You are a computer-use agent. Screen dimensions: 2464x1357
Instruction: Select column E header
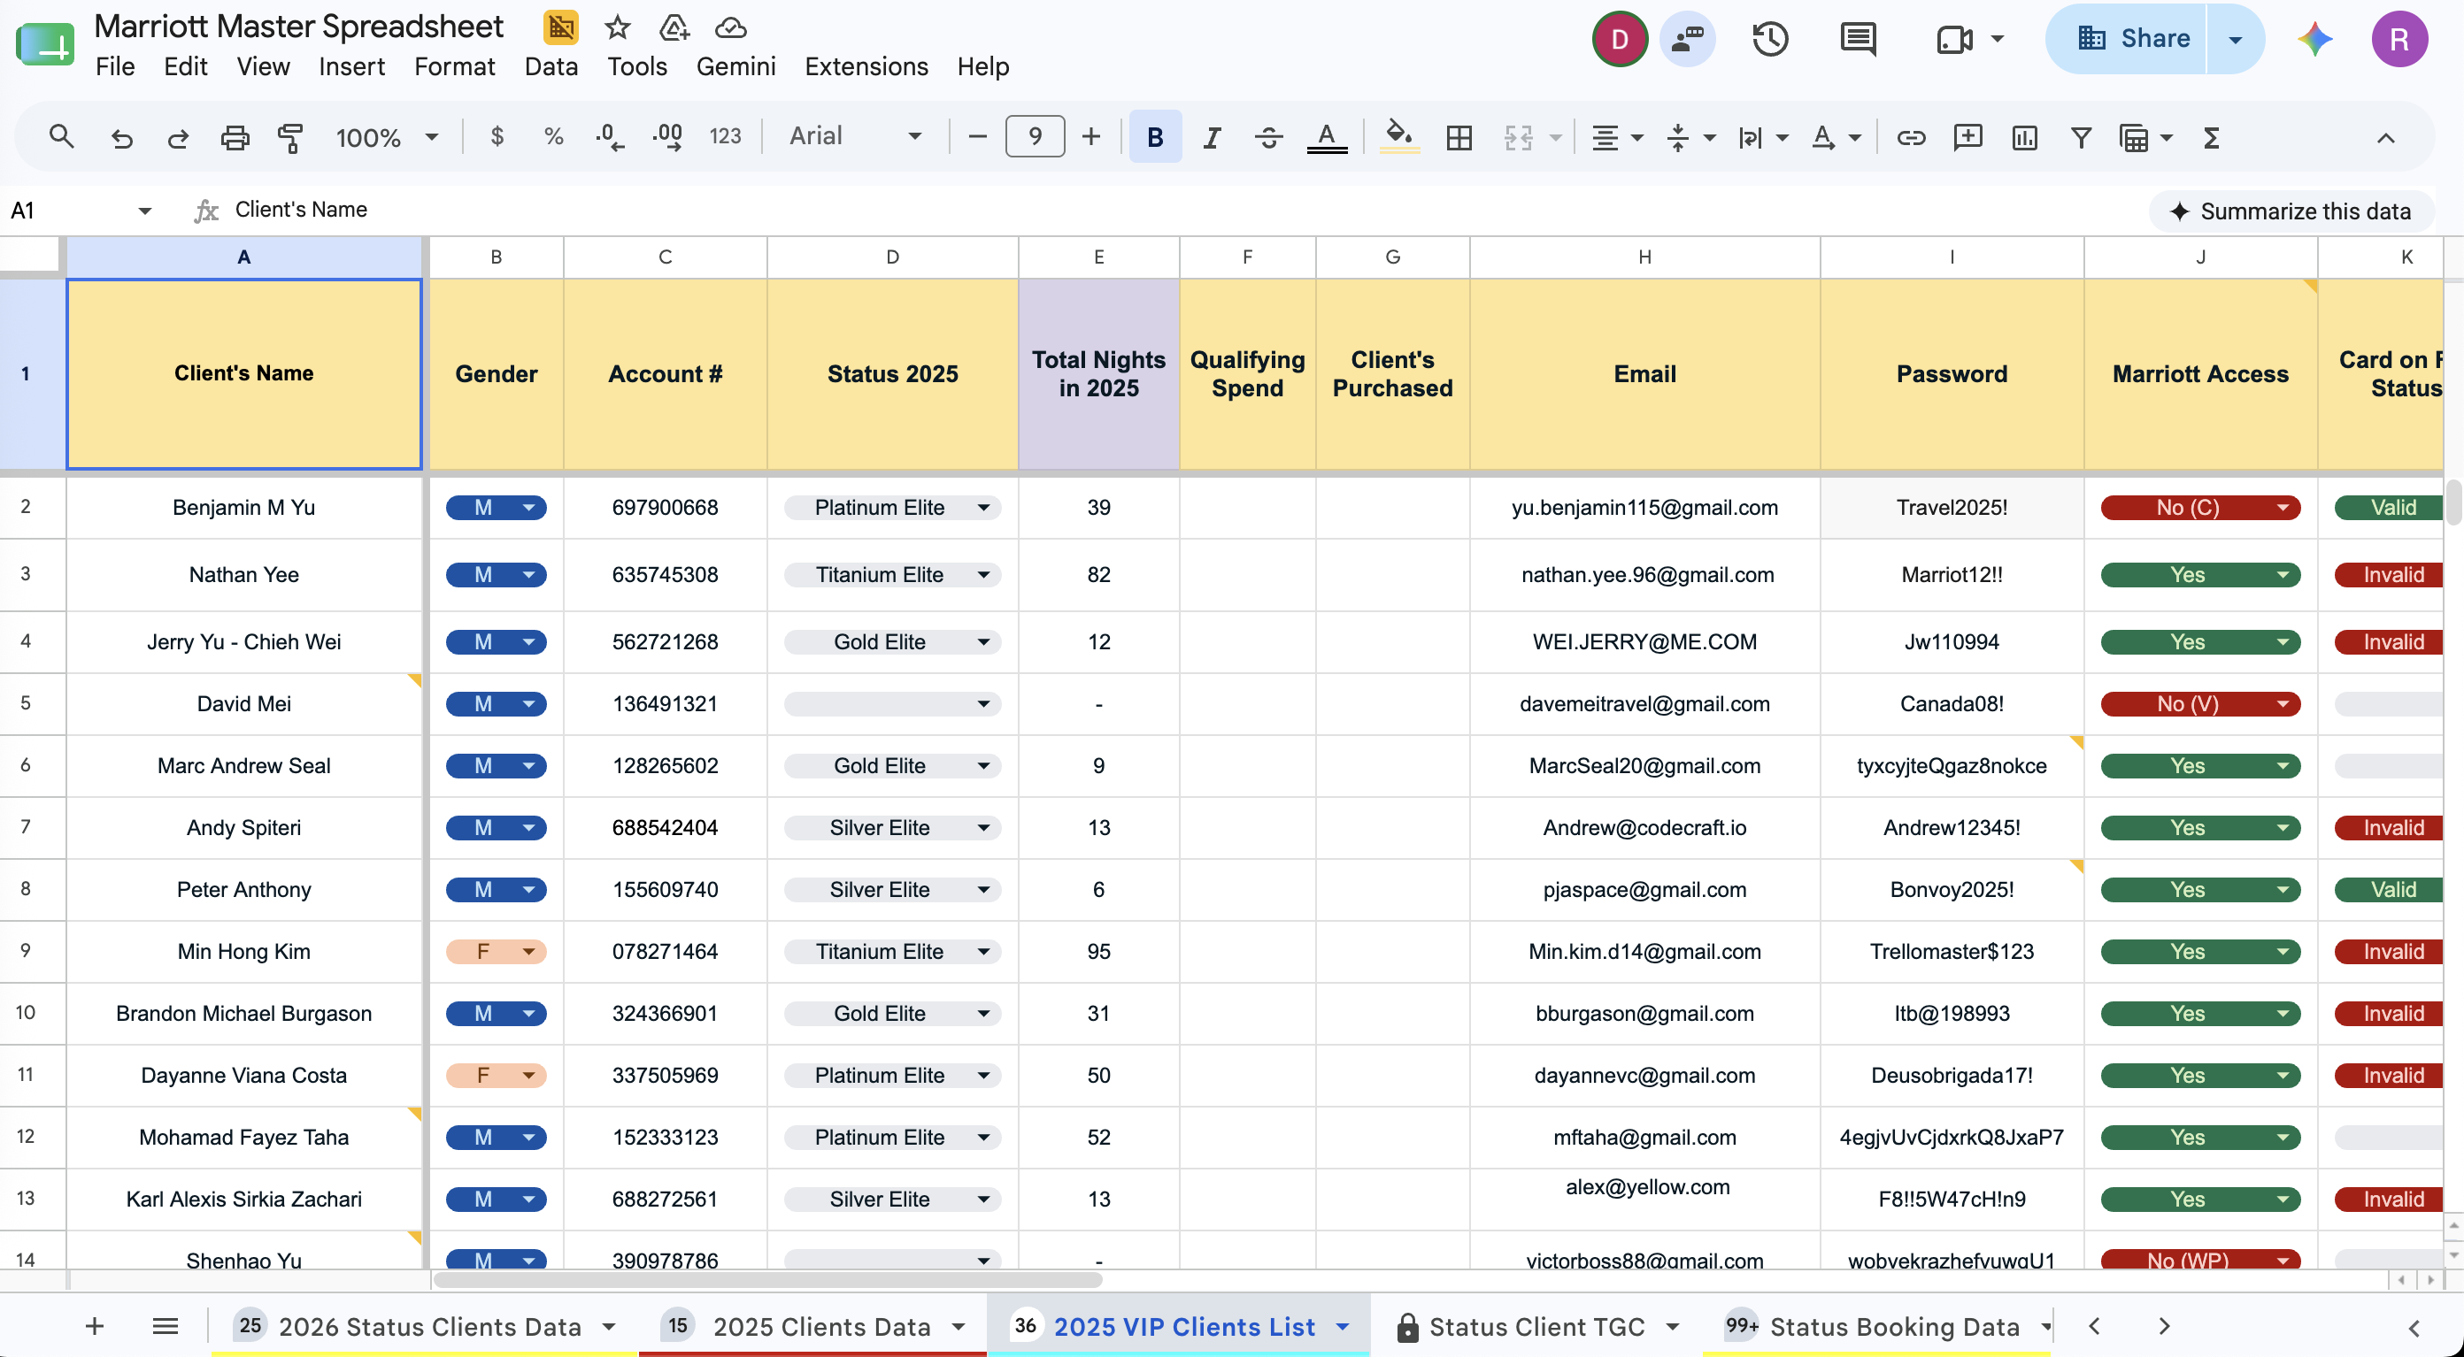(1098, 257)
